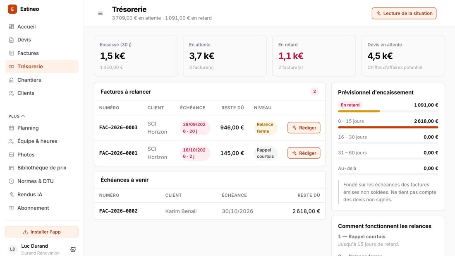Image resolution: width=455 pixels, height=256 pixels.
Task: Click the Factures receipt icon
Action: pyautogui.click(x=11, y=53)
